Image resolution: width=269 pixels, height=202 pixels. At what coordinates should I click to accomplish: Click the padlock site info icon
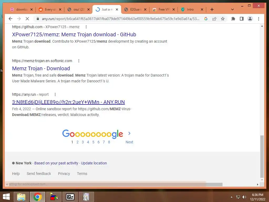(x=38, y=19)
